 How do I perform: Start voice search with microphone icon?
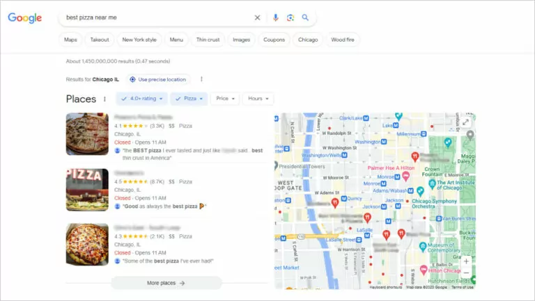pyautogui.click(x=275, y=18)
